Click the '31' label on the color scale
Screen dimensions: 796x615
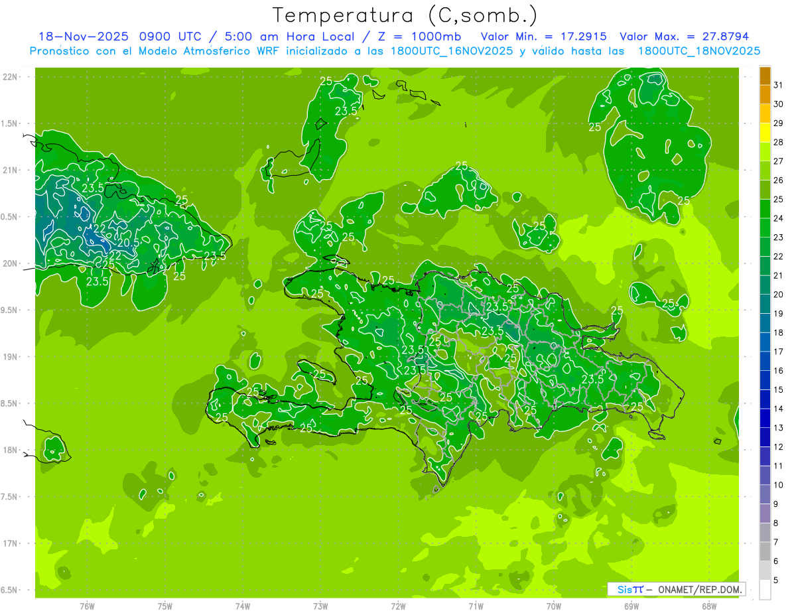point(779,85)
